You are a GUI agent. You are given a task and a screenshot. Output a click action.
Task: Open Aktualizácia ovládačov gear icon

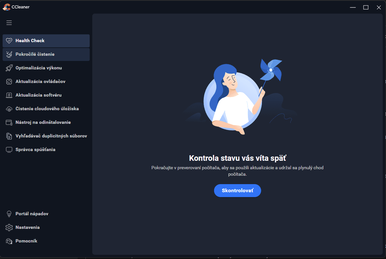pyautogui.click(x=9, y=81)
